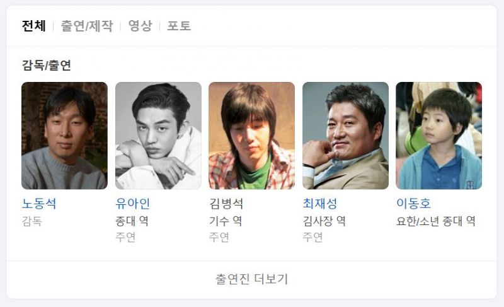Image resolution: width=504 pixels, height=307 pixels.
Task: Click the 김사장 역 role label
Action: [324, 221]
